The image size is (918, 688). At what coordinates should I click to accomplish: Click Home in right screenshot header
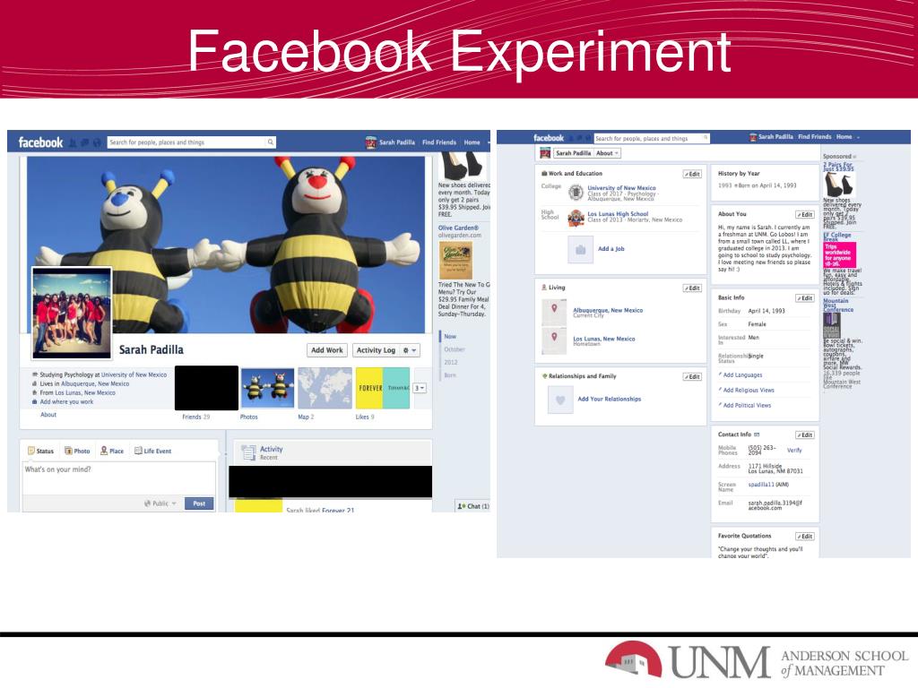click(844, 137)
